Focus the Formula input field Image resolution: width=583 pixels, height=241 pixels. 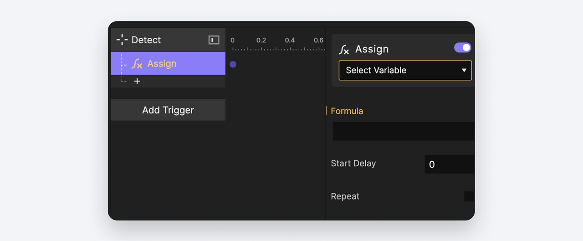[404, 131]
